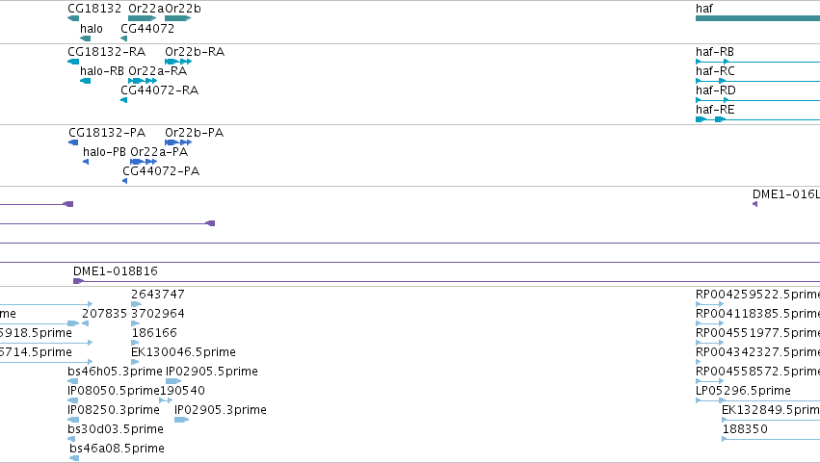This screenshot has height=463, width=820.
Task: Click the halo-RB transcript glyph
Action: tap(85, 81)
